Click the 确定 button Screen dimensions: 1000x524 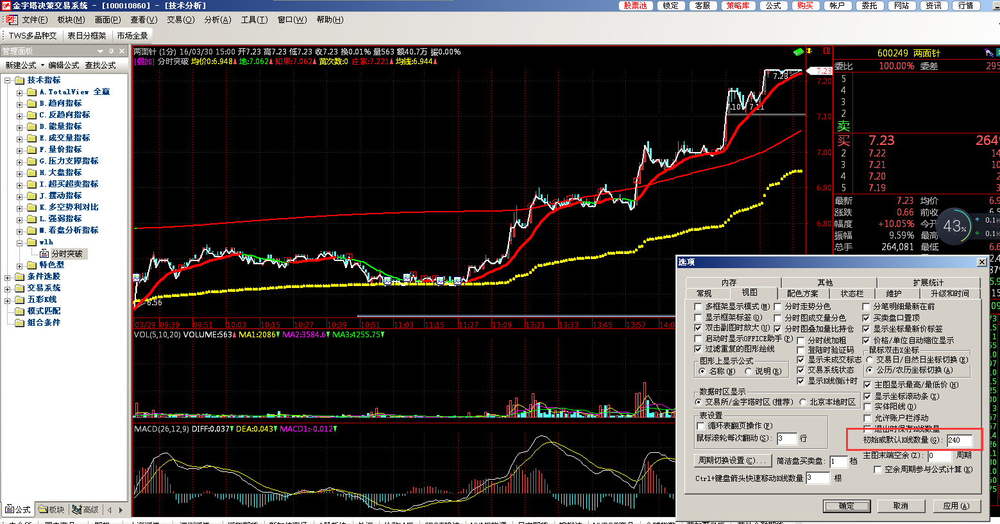[x=847, y=506]
